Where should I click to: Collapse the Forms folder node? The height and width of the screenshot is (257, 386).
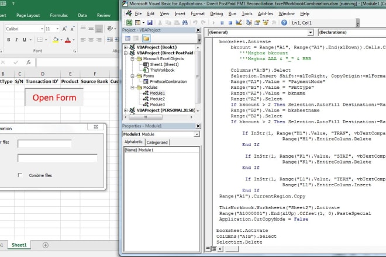(x=132, y=76)
